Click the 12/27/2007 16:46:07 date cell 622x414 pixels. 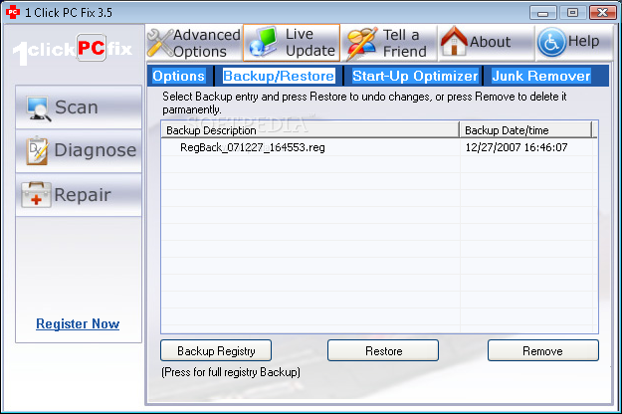click(x=517, y=147)
